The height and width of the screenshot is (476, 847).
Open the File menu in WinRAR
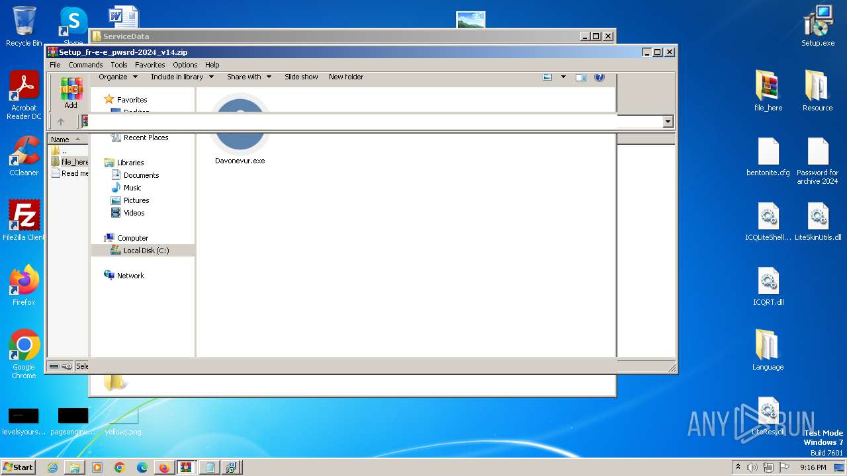click(x=55, y=65)
